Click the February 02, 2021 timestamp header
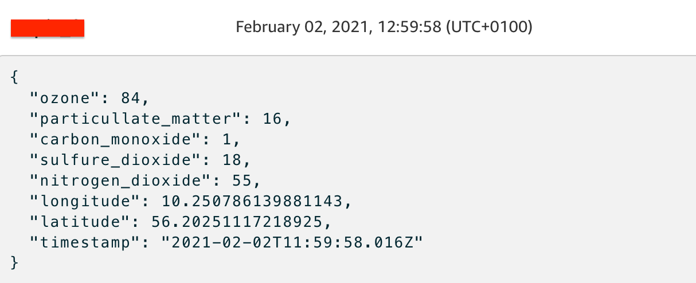The width and height of the screenshot is (696, 283). [384, 27]
